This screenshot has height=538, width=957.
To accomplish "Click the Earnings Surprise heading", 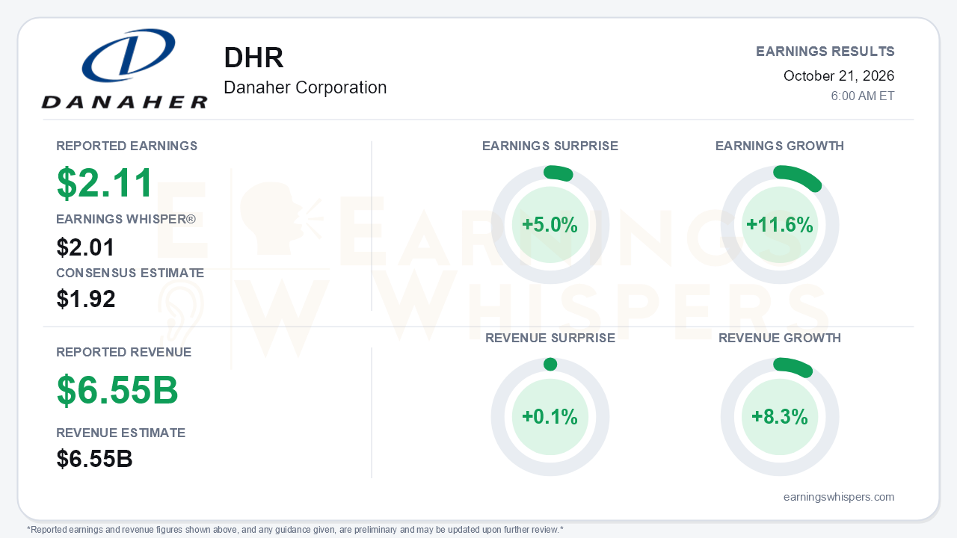I will tap(550, 146).
